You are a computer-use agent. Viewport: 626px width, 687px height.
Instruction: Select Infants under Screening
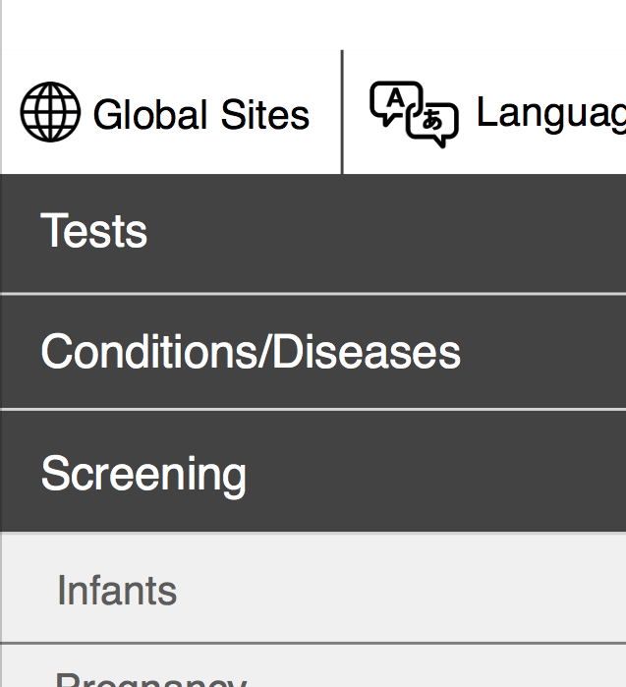point(313,588)
